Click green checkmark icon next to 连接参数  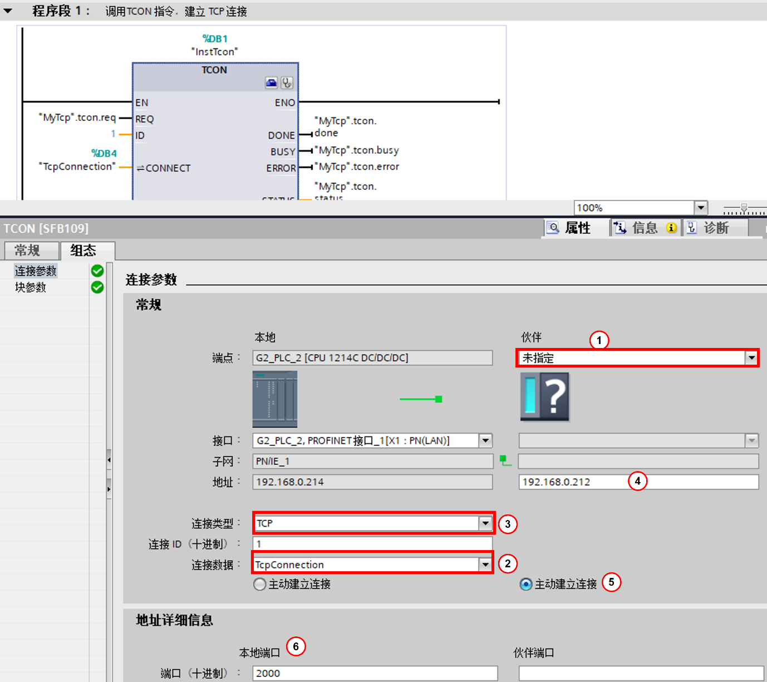tap(97, 271)
